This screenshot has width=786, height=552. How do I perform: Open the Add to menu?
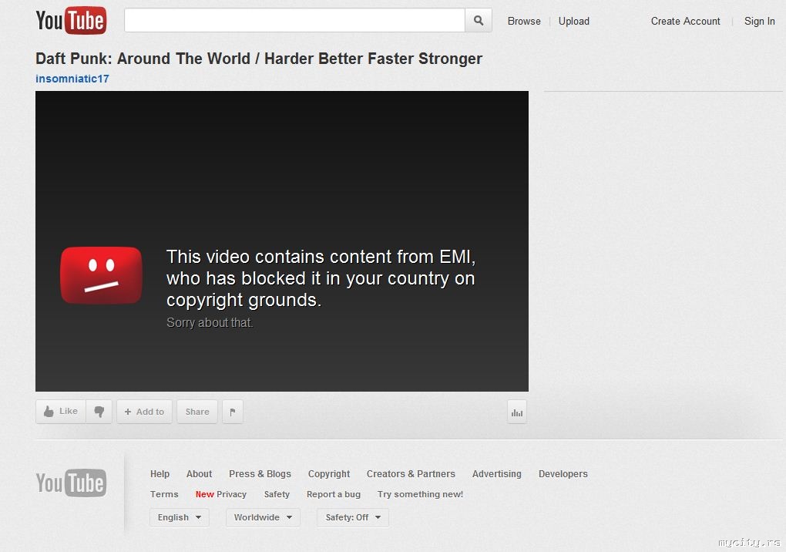click(x=144, y=412)
